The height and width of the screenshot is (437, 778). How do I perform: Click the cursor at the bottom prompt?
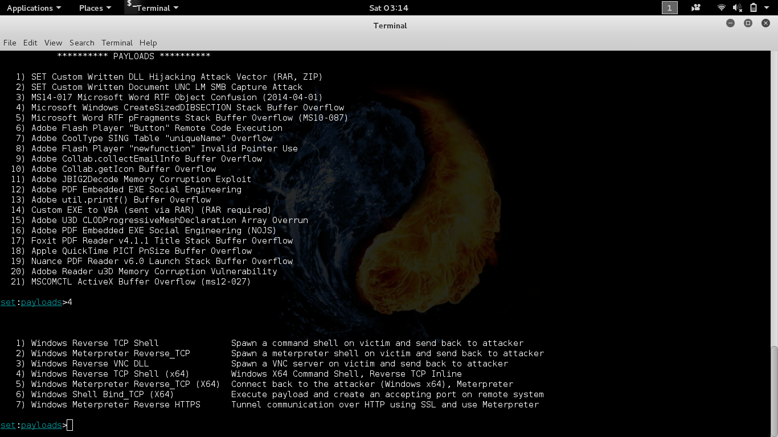pyautogui.click(x=69, y=425)
